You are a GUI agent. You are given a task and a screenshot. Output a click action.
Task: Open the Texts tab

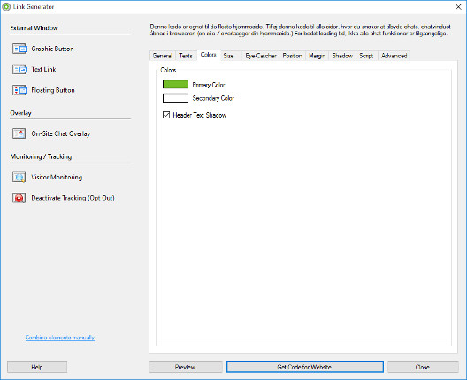click(186, 56)
